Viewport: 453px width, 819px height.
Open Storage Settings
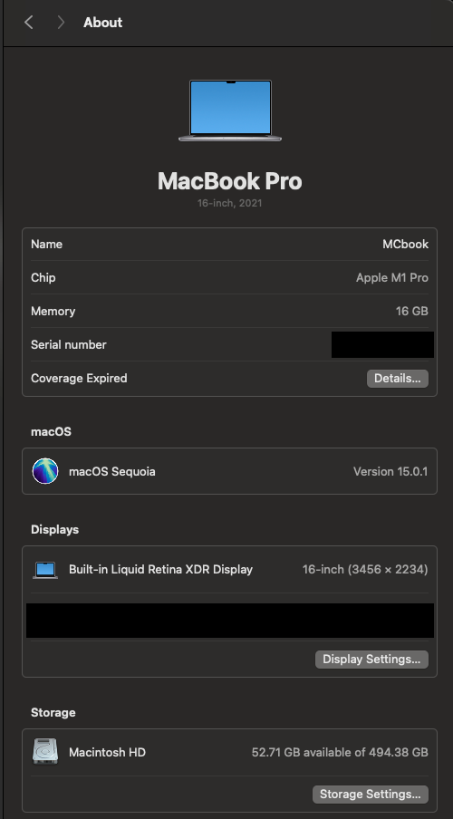(370, 795)
